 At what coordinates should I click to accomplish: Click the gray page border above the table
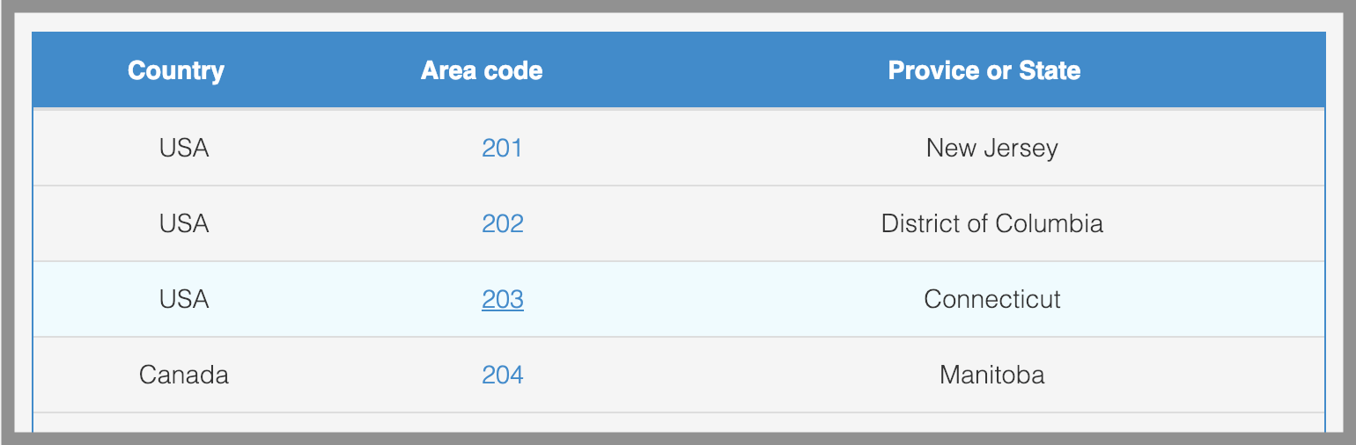point(678,6)
